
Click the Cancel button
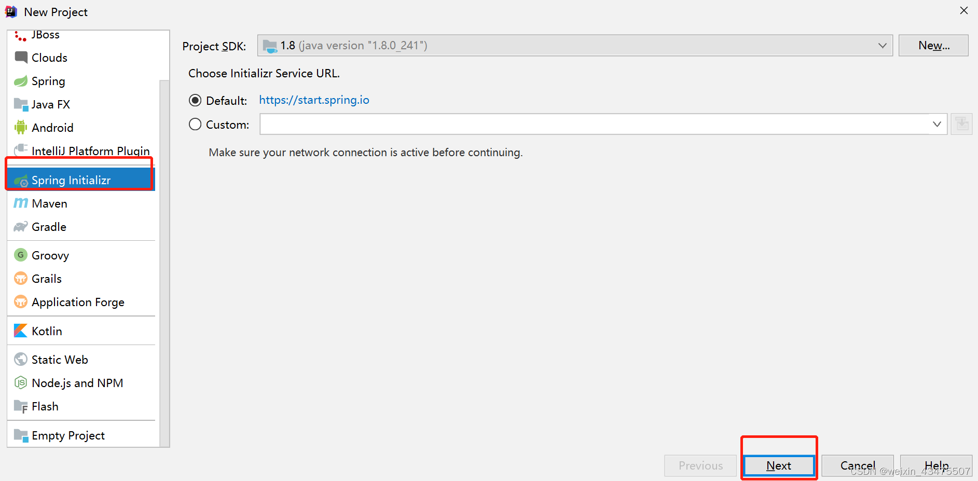coord(858,465)
